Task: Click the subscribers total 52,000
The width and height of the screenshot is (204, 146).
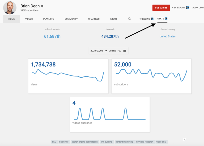Action: click(123, 65)
